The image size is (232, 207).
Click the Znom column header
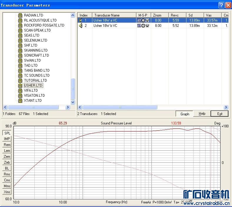pyautogui.click(x=160, y=15)
